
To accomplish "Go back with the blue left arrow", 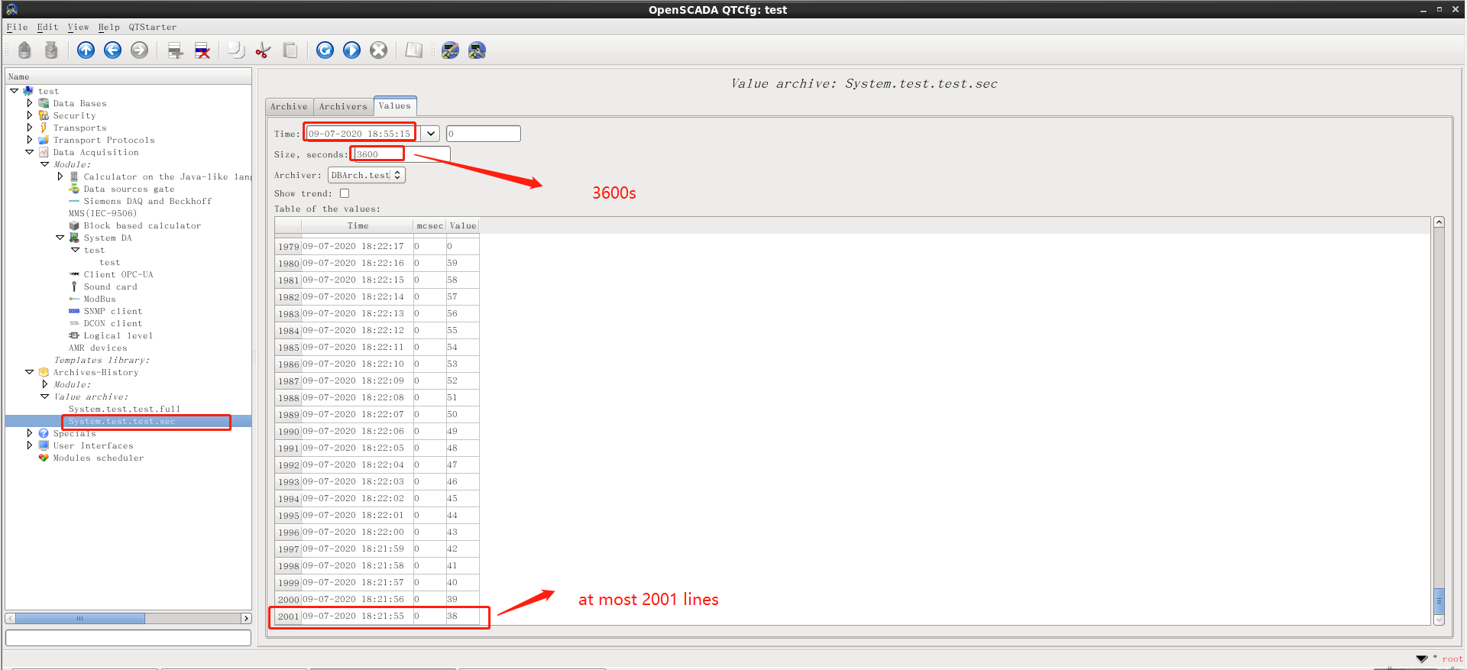I will [x=112, y=50].
